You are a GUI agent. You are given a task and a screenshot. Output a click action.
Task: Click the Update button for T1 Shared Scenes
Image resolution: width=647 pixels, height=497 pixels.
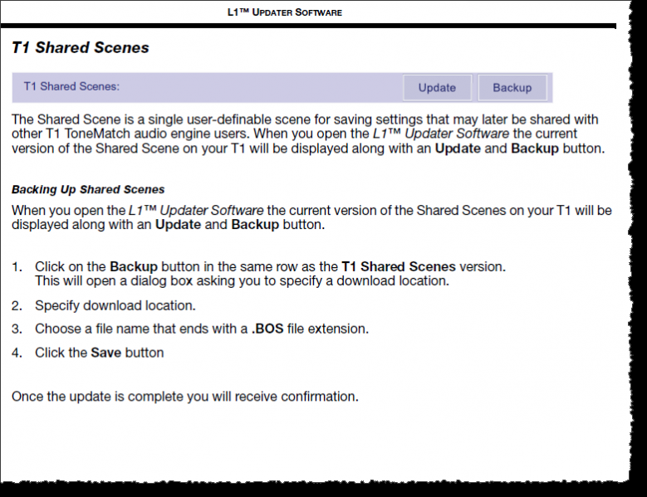(437, 87)
